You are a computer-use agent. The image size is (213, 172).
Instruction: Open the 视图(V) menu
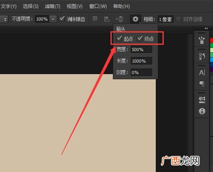[74, 6]
